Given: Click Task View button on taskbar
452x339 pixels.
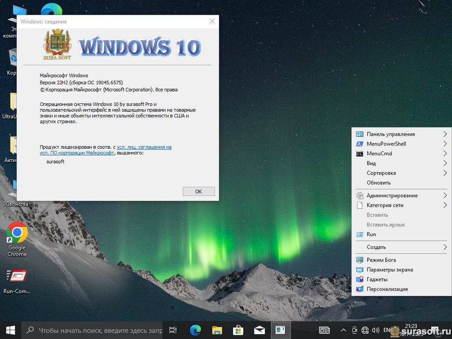Looking at the screenshot, I should (173, 330).
